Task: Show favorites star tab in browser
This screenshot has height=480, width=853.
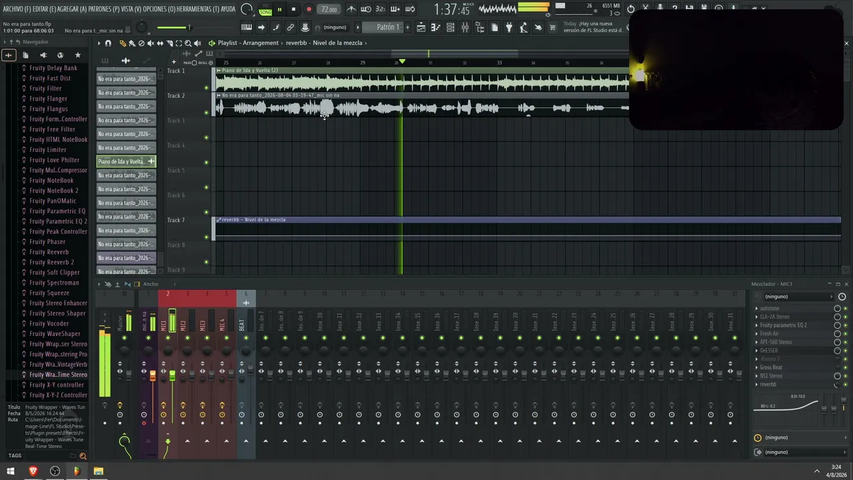Action: click(x=78, y=55)
